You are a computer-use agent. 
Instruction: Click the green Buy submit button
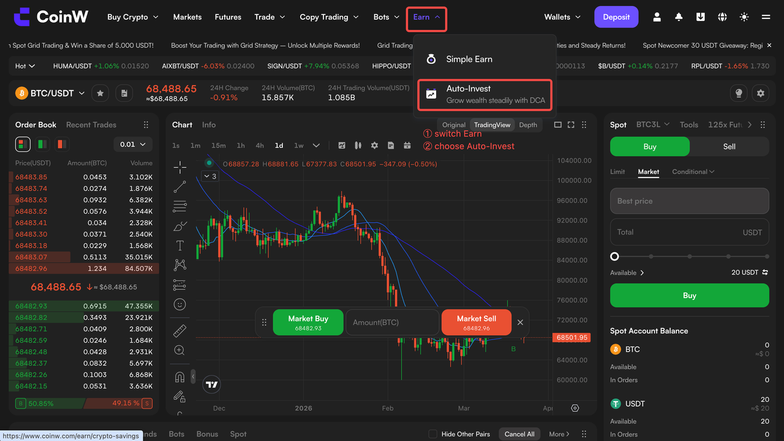(x=690, y=295)
